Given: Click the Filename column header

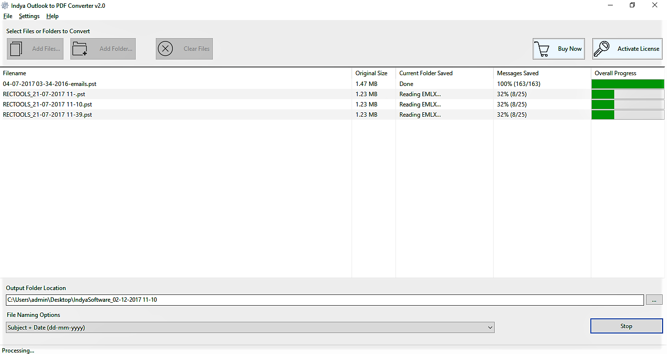Looking at the screenshot, I should pos(176,73).
